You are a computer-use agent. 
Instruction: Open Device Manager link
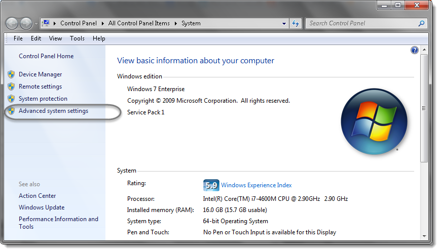pyautogui.click(x=41, y=74)
